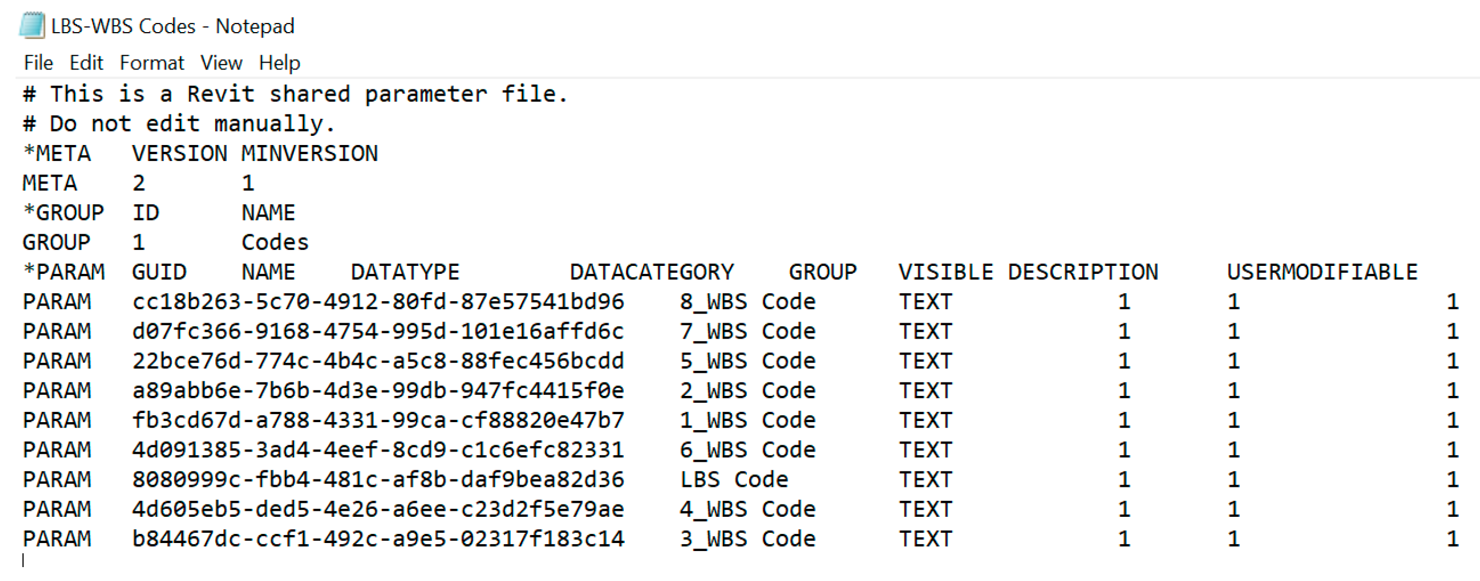This screenshot has height=581, width=1480.
Task: Open the Edit menu
Action: click(x=86, y=63)
